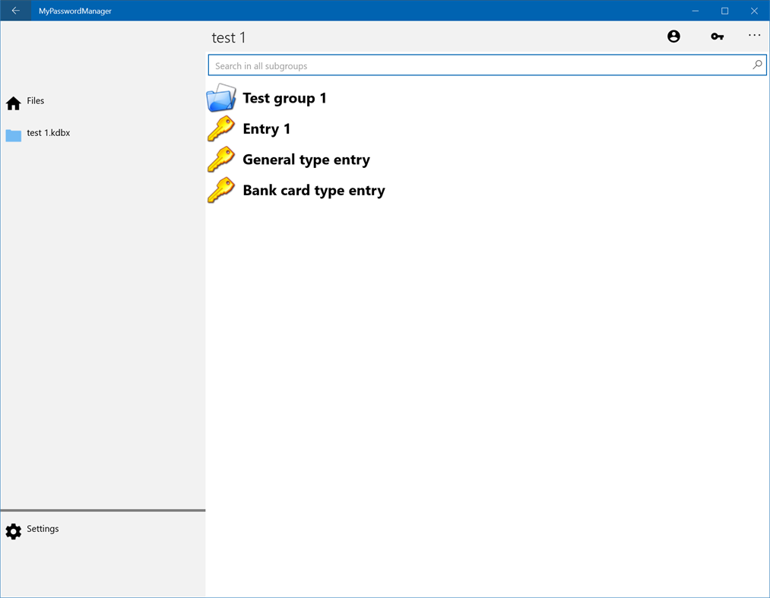This screenshot has height=598, width=770.
Task: Open the Bank card type entry
Action: tap(313, 191)
